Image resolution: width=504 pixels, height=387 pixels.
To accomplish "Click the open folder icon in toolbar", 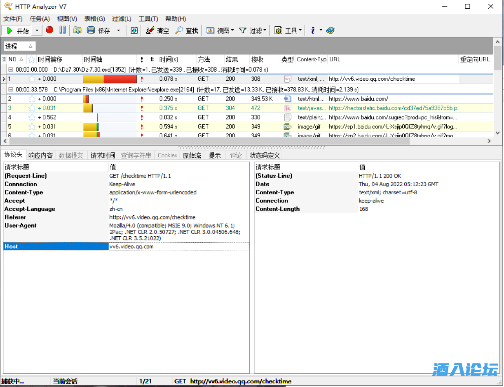I will (x=77, y=30).
